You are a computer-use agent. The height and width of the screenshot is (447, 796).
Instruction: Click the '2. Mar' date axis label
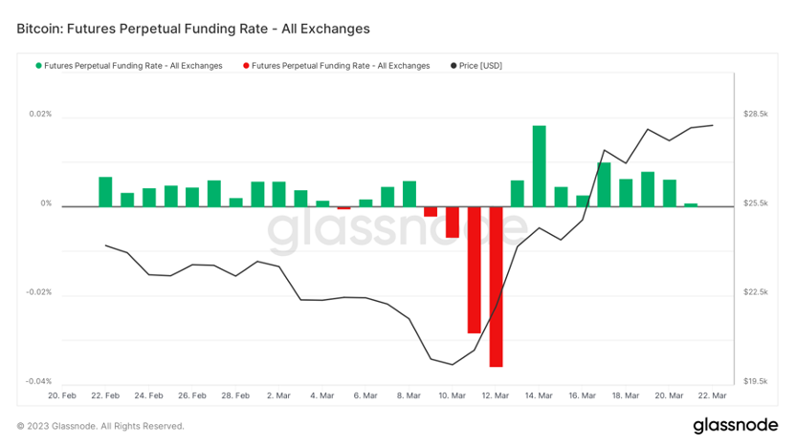pos(278,395)
